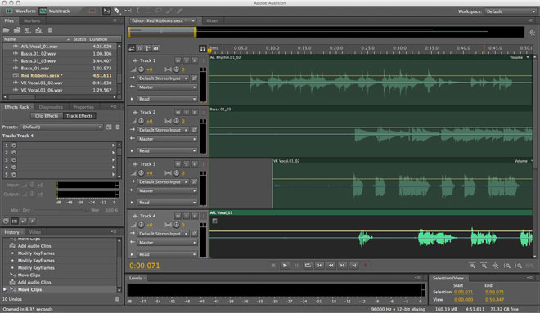This screenshot has height=313, width=540.
Task: Expand Track 4 automation lanes triangle
Action: [132, 254]
